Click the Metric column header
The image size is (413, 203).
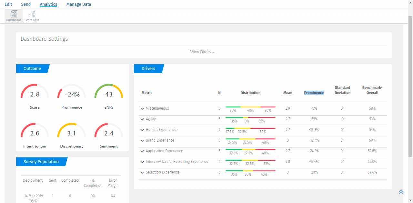[x=147, y=93]
